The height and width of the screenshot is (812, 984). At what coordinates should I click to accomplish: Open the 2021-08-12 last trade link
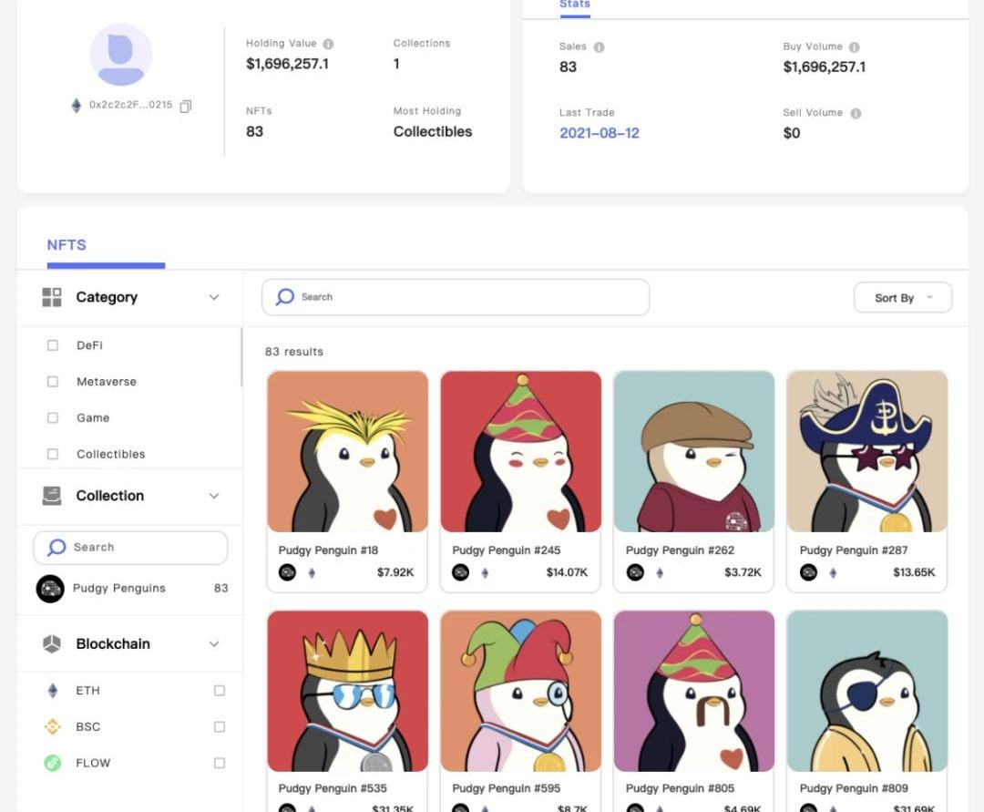(600, 133)
